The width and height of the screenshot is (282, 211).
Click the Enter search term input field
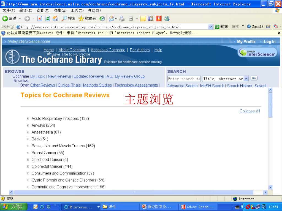coord(184,79)
